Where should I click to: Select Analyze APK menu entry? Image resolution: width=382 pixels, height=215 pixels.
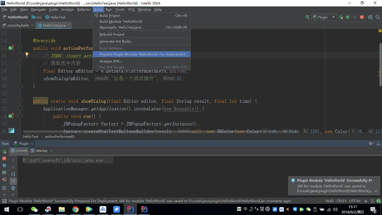142,61
